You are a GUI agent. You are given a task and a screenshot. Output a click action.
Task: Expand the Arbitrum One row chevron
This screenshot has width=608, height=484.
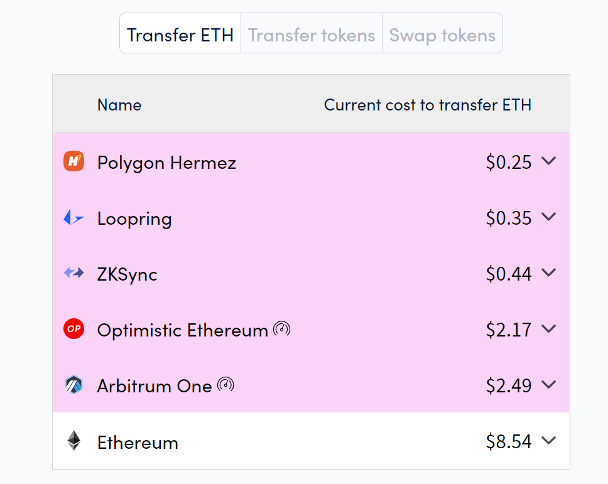click(x=549, y=384)
